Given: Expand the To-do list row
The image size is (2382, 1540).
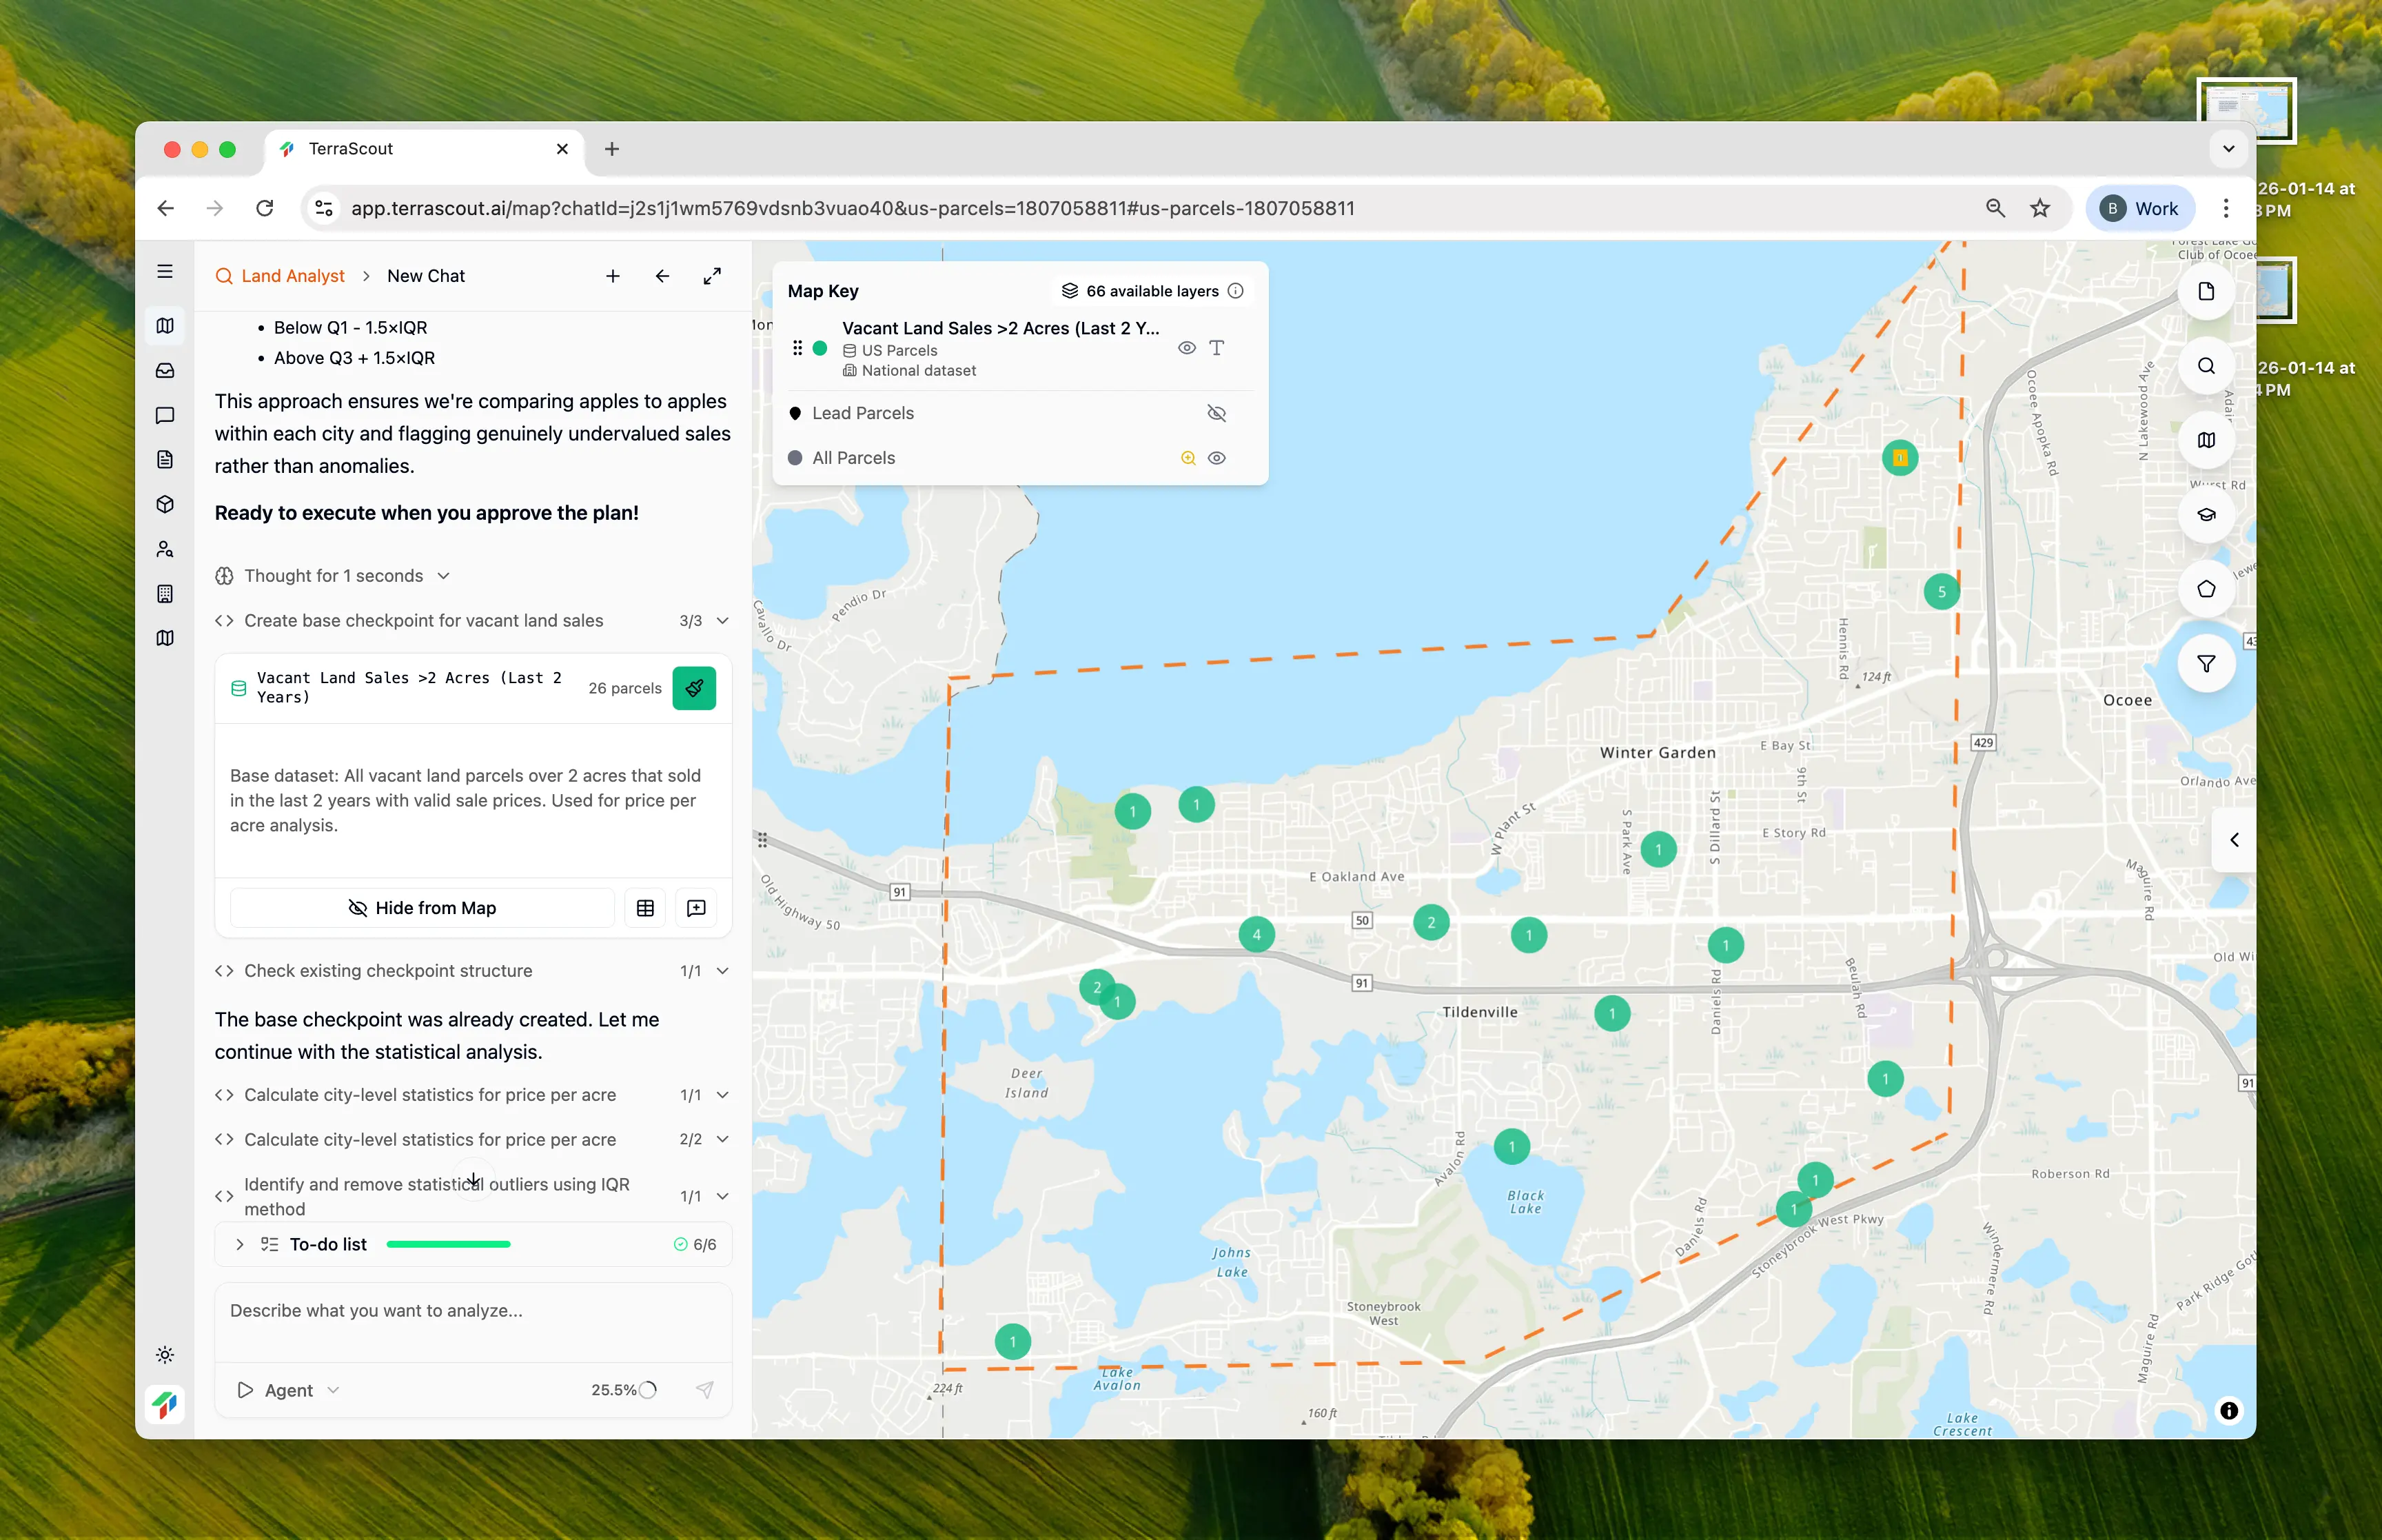Looking at the screenshot, I should [240, 1244].
